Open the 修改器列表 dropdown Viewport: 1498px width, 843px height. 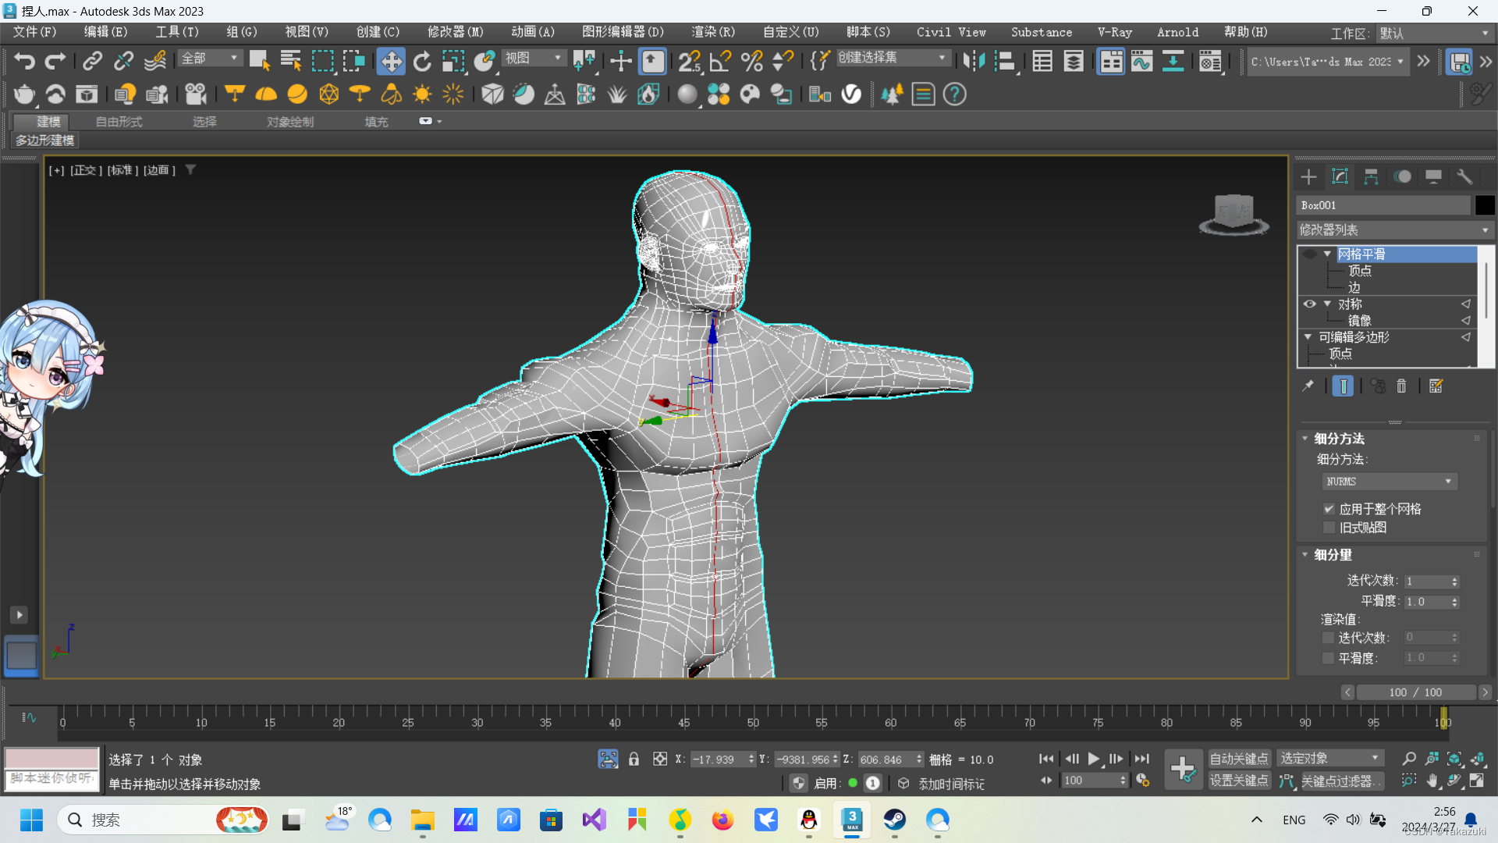pyautogui.click(x=1393, y=230)
